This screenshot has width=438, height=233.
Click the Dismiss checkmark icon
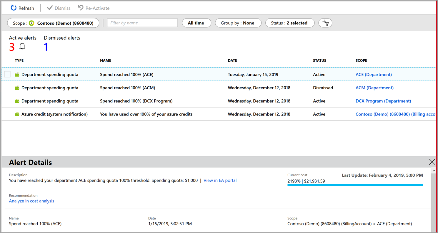(50, 8)
